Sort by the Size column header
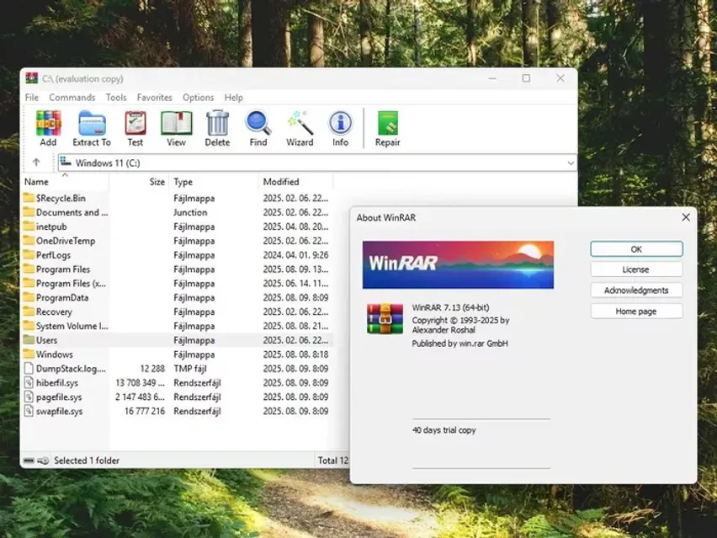The width and height of the screenshot is (717, 538). 140,182
